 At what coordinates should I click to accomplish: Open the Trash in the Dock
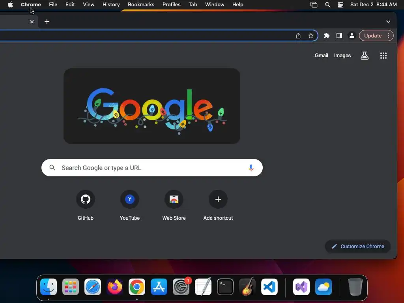pos(355,287)
